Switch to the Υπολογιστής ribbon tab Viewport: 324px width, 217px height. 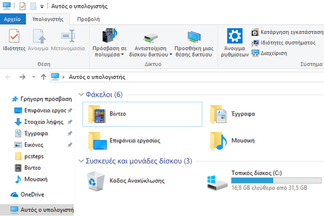(x=48, y=19)
